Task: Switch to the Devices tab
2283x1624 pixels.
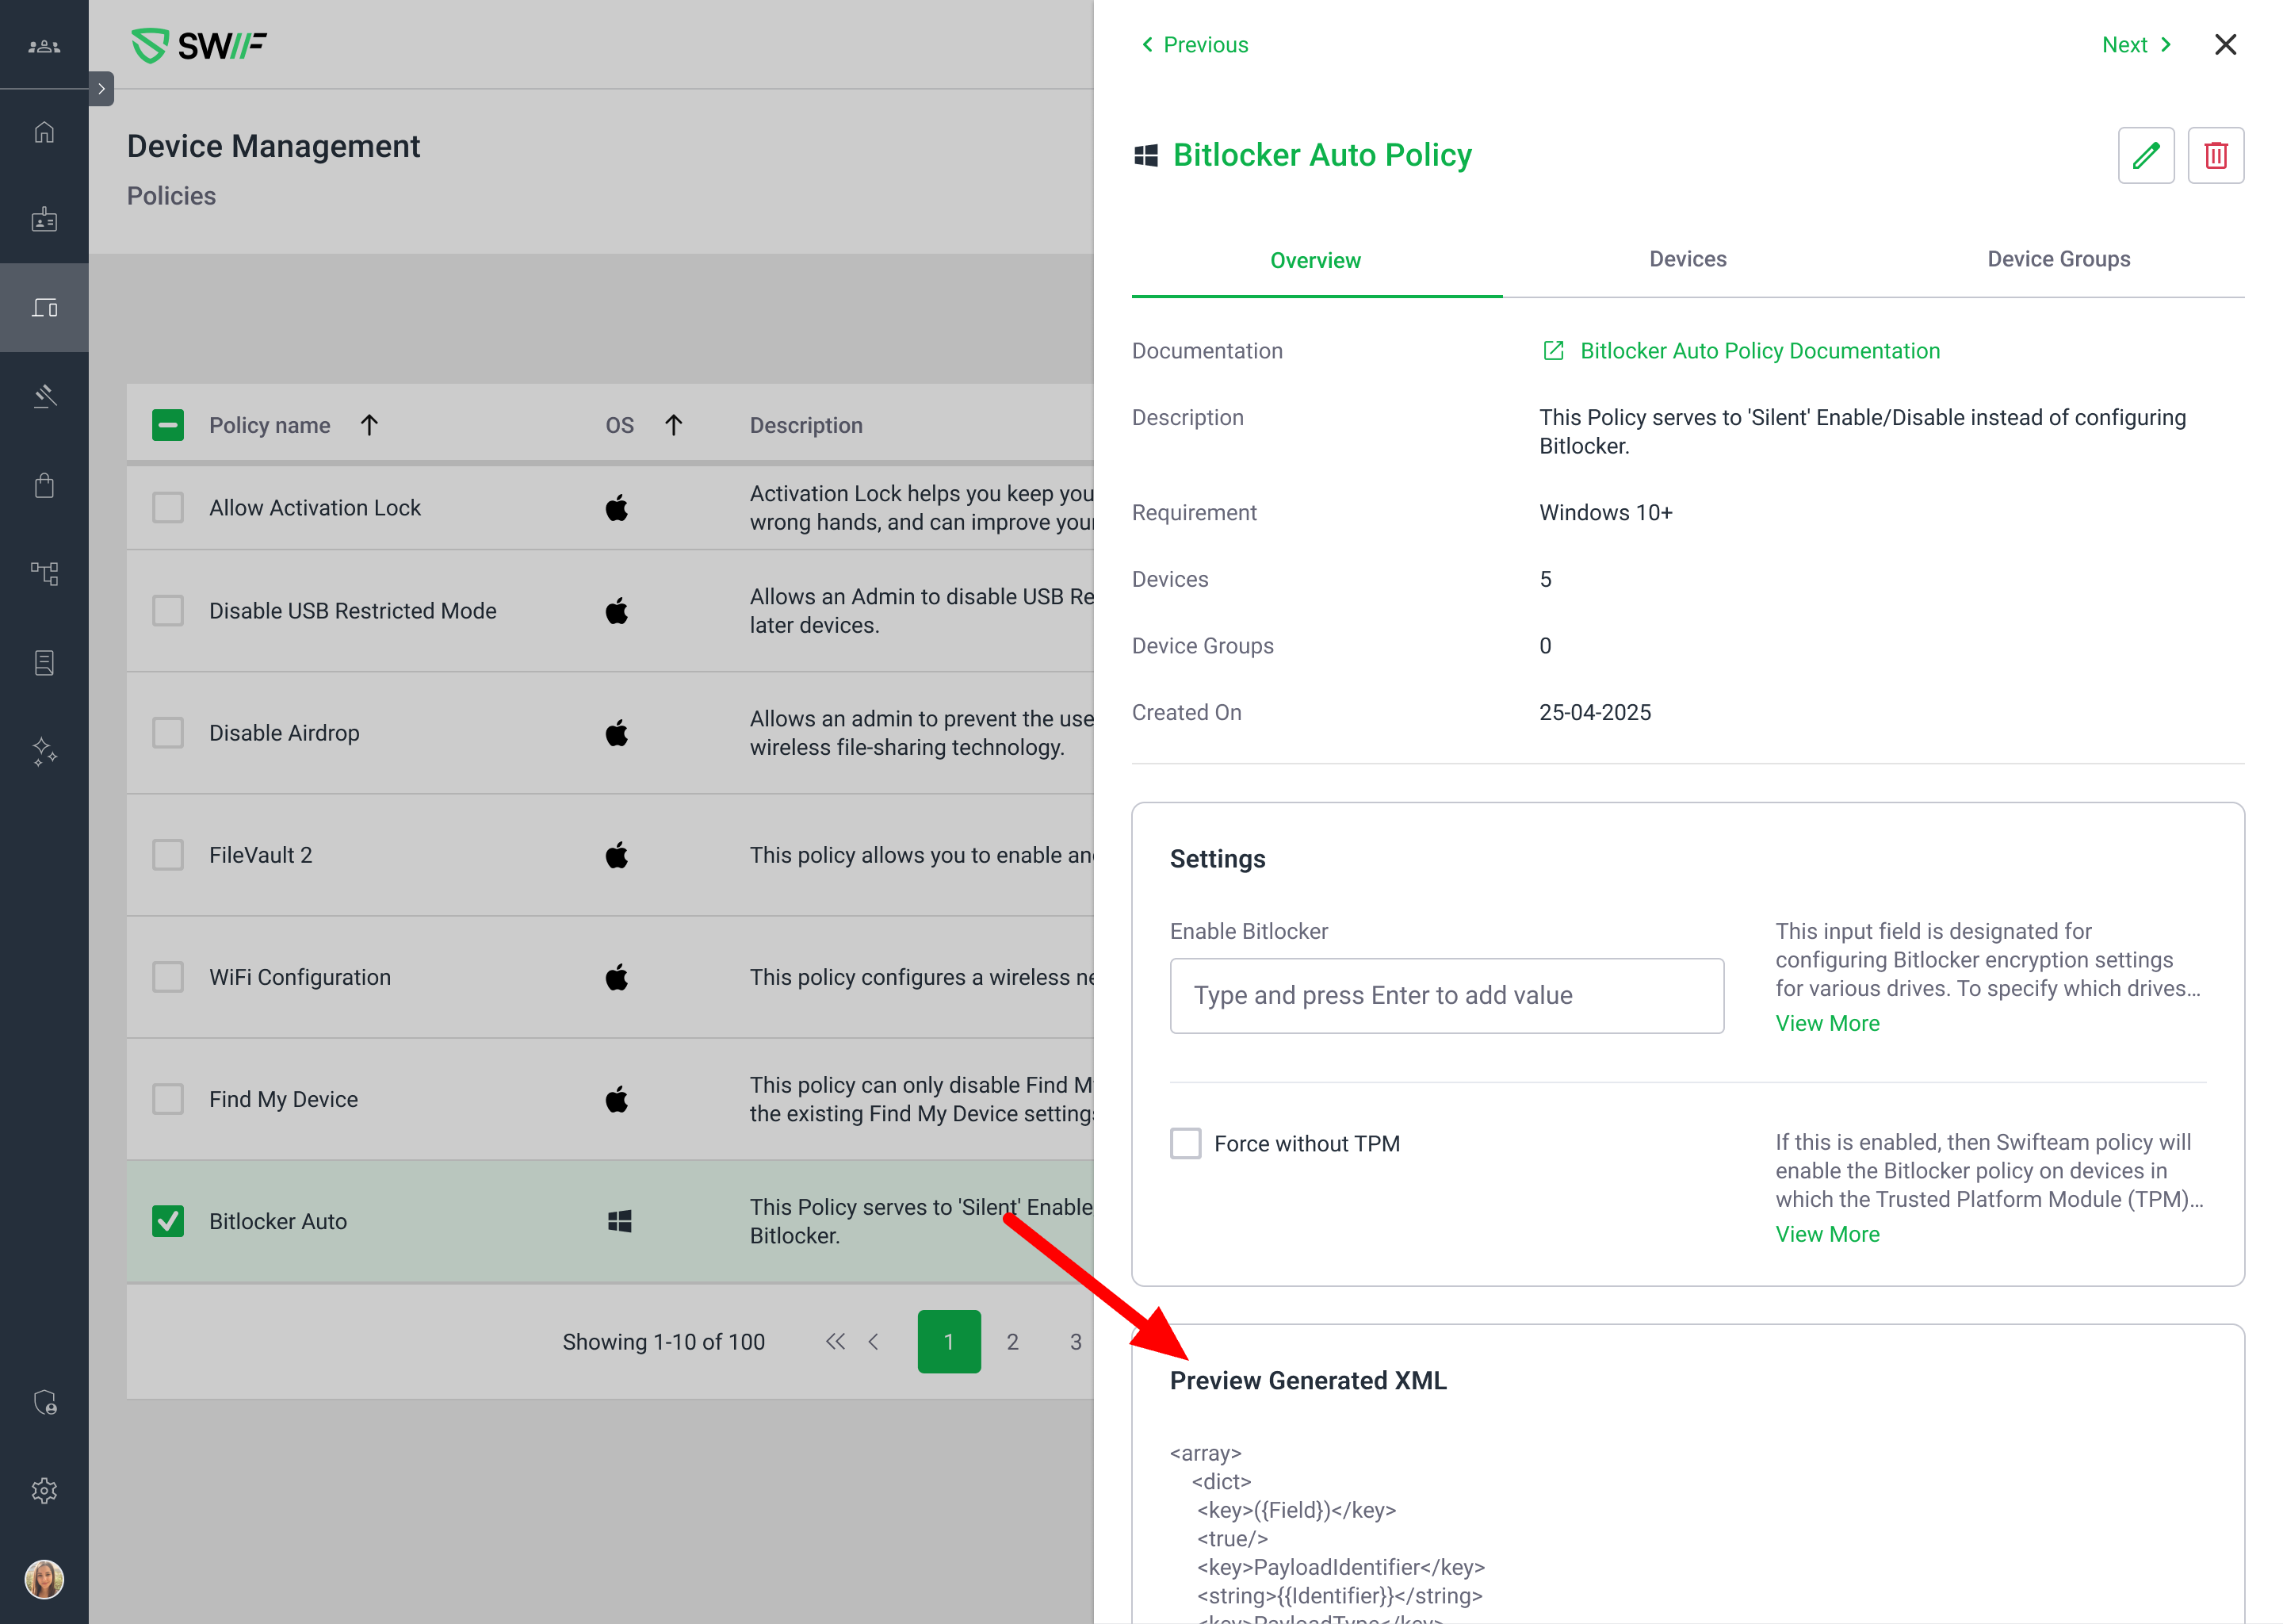Action: point(1687,259)
